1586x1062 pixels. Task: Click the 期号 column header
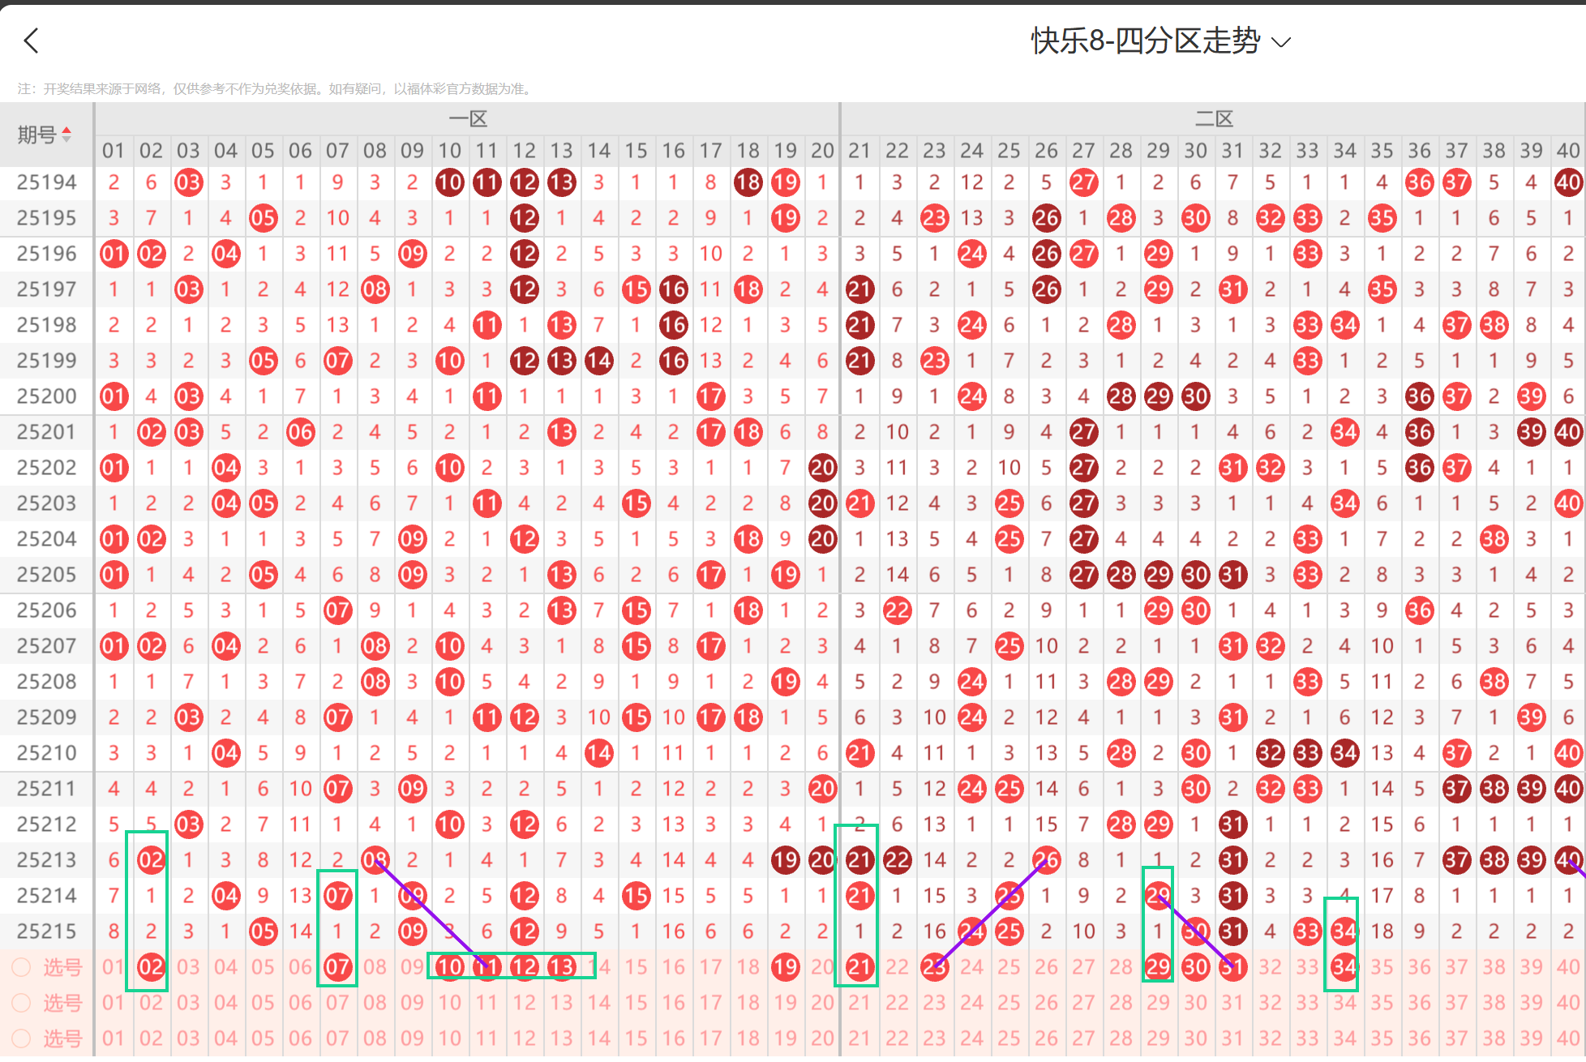pyautogui.click(x=37, y=135)
